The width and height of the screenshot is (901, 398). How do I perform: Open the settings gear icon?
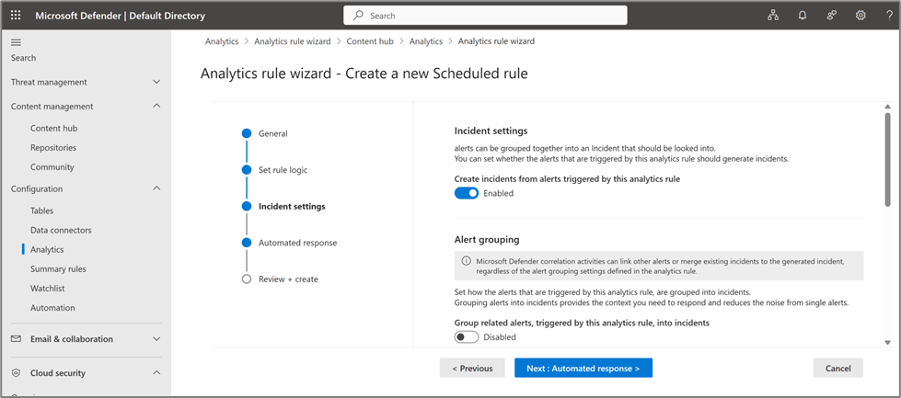tap(861, 16)
